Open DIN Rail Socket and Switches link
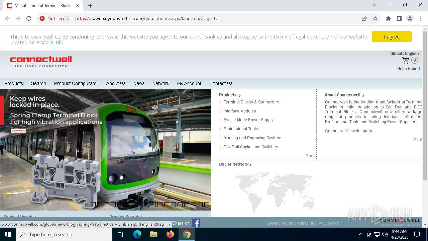 251,147
